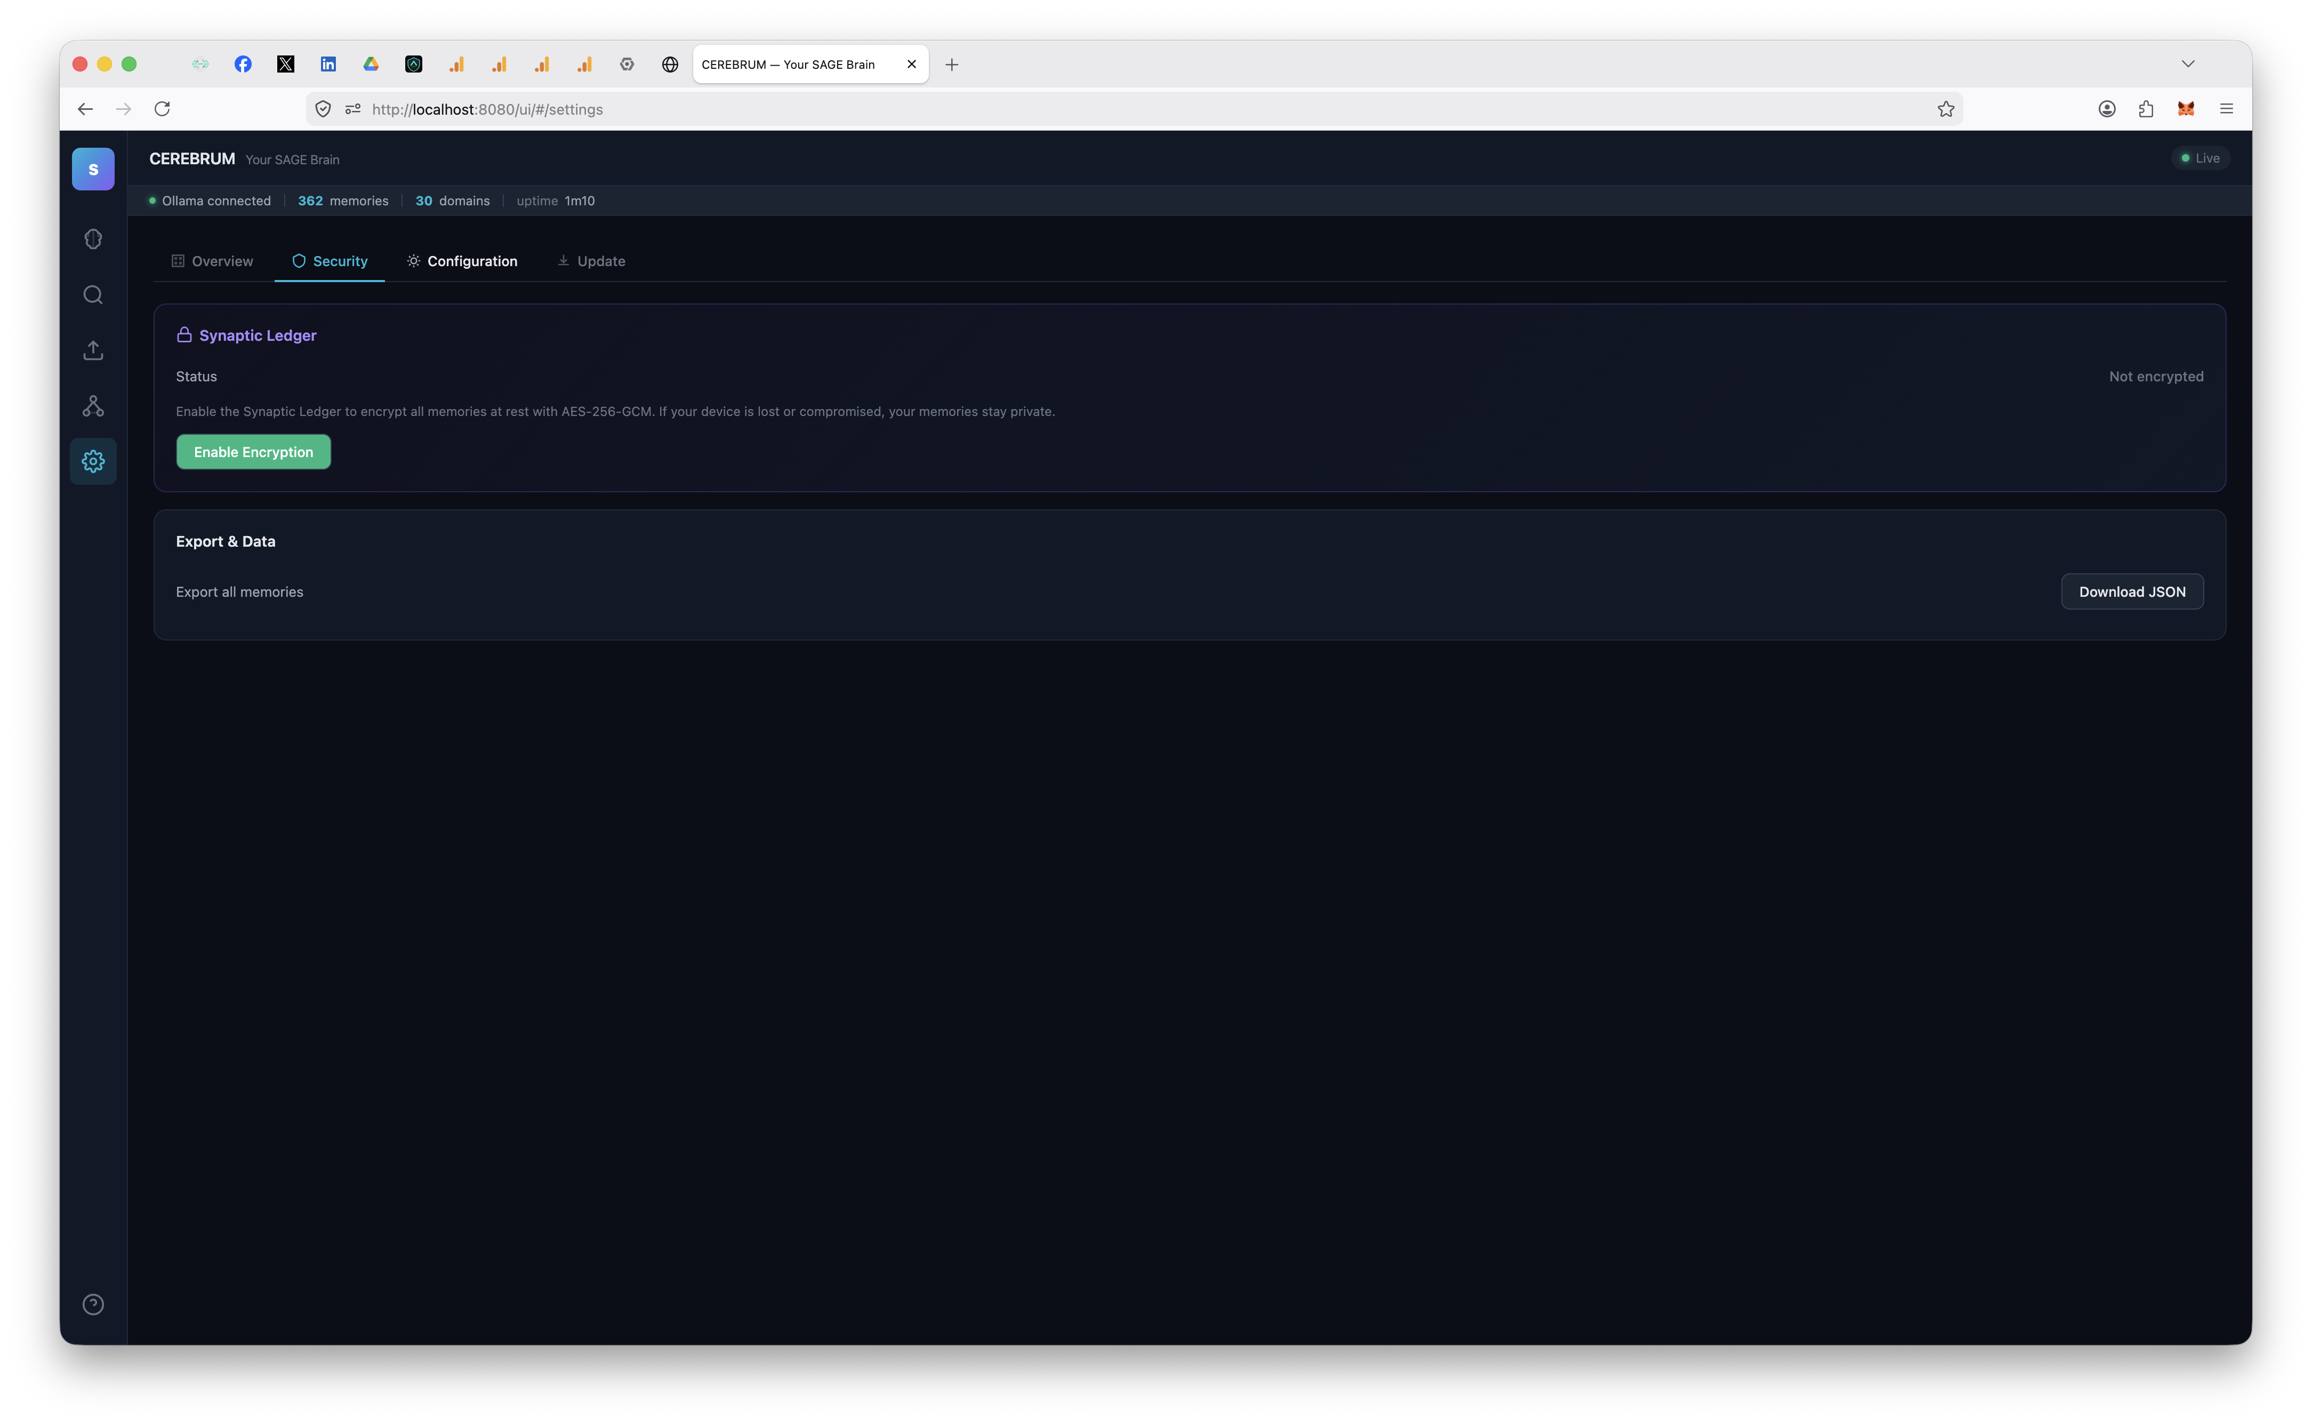2312x1424 pixels.
Task: Click the Enable Encryption button
Action: point(253,452)
